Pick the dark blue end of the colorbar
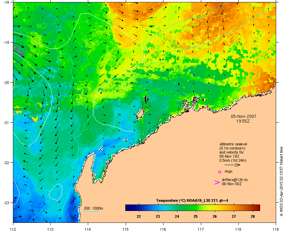This screenshot has height=231, width=286. point(129,208)
